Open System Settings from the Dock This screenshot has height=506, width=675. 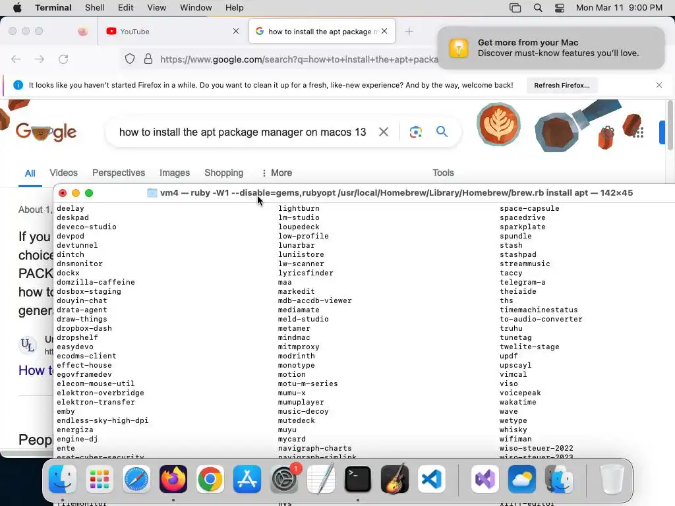284,479
